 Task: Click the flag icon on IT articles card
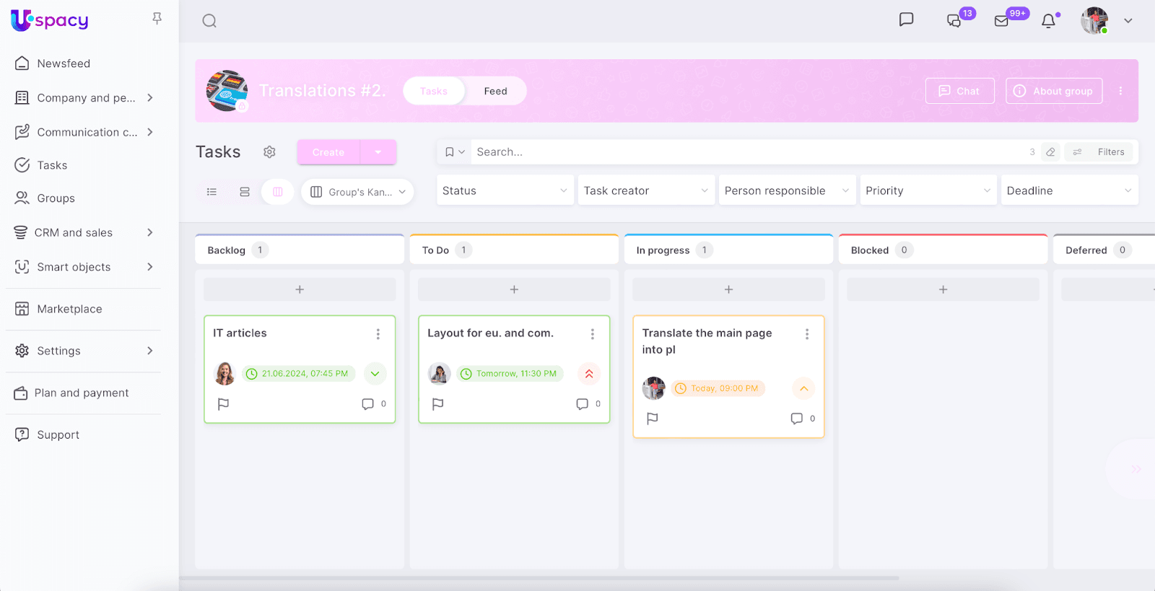pos(224,404)
